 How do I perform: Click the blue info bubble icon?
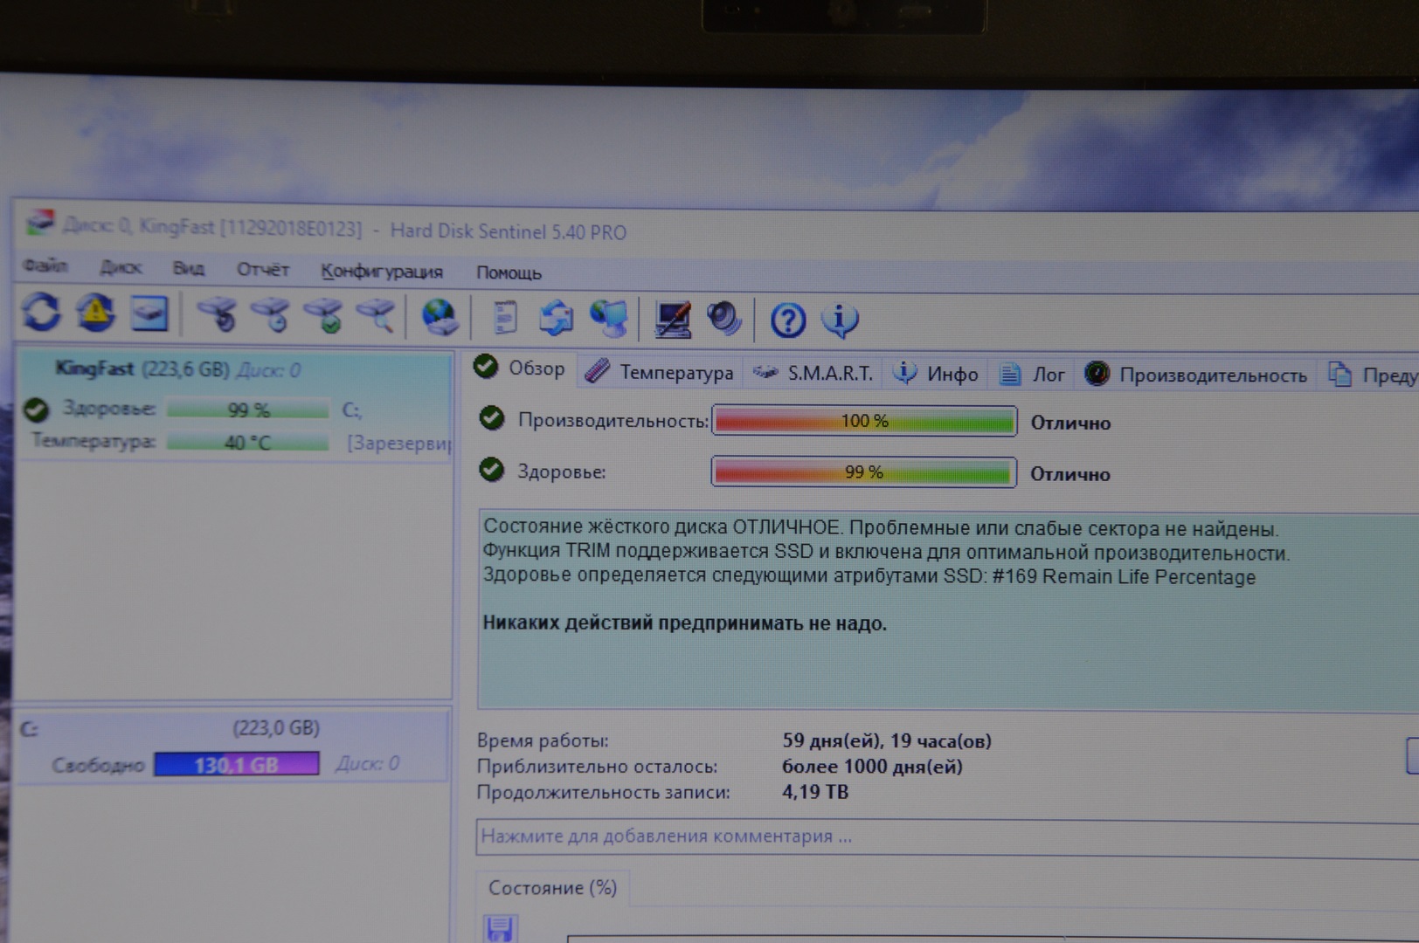[840, 320]
